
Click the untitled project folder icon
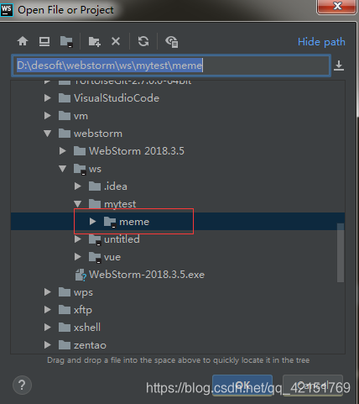(x=95, y=239)
